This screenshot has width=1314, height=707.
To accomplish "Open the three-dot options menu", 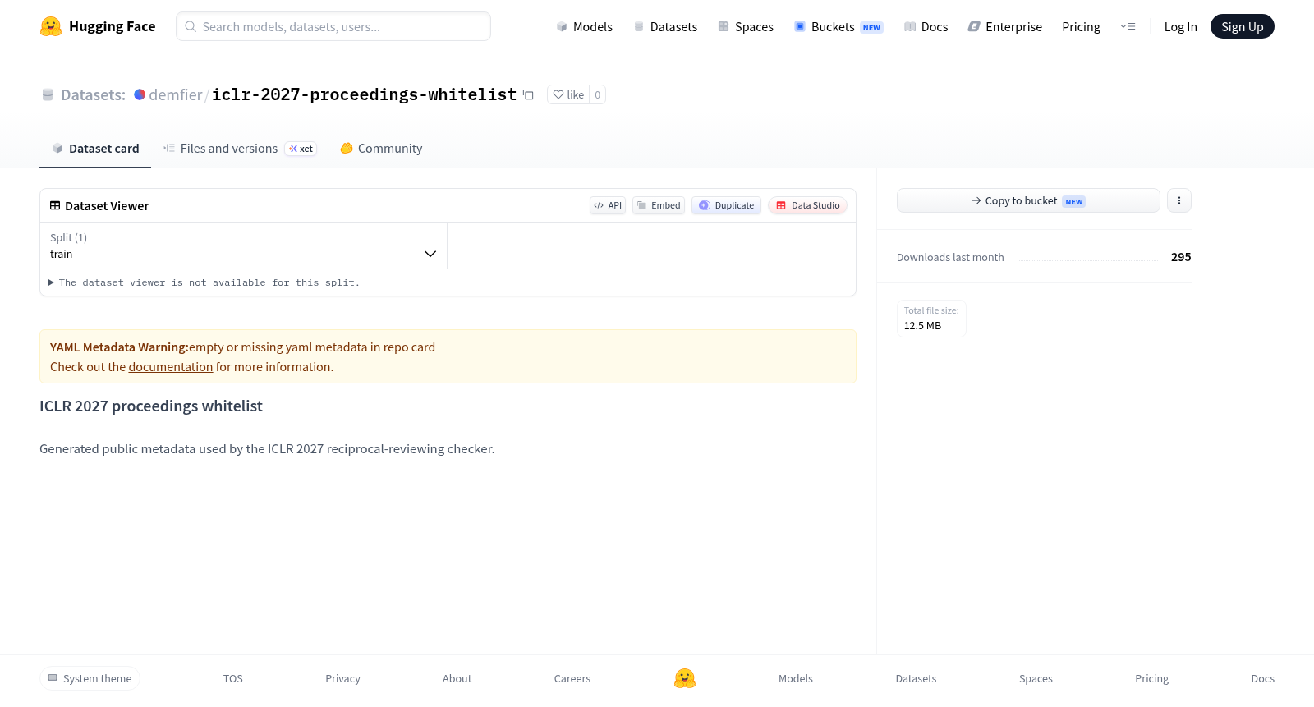I will [x=1179, y=200].
